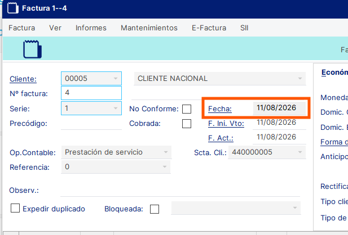348x235 pixels.
Task: Click the Op.Contable label text
Action: 33,153
